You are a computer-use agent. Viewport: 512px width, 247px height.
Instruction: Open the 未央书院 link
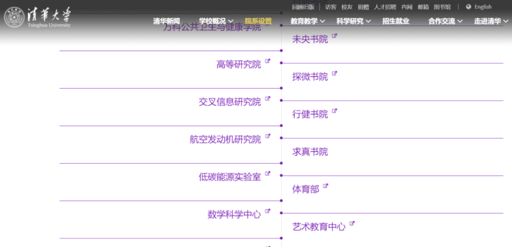tap(310, 40)
